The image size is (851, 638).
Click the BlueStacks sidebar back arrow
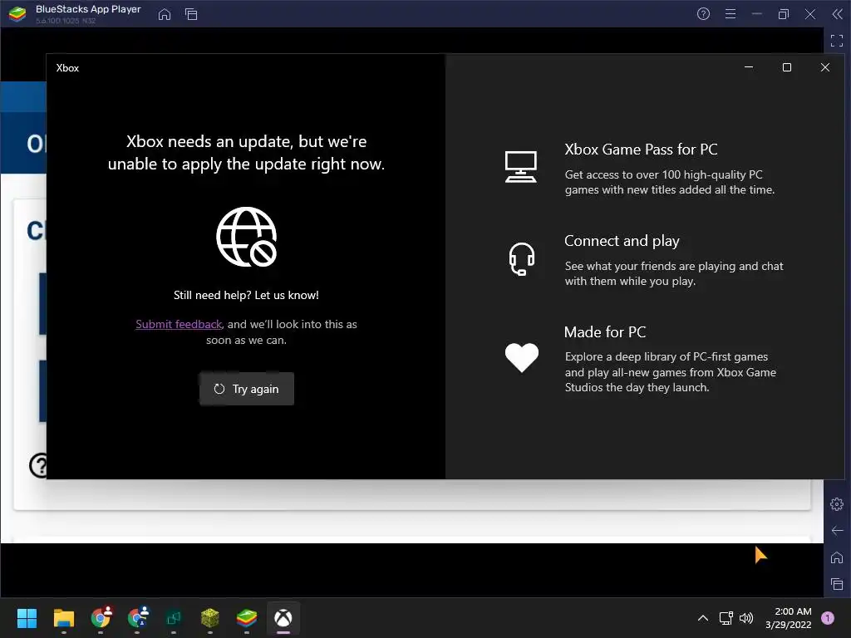(837, 531)
